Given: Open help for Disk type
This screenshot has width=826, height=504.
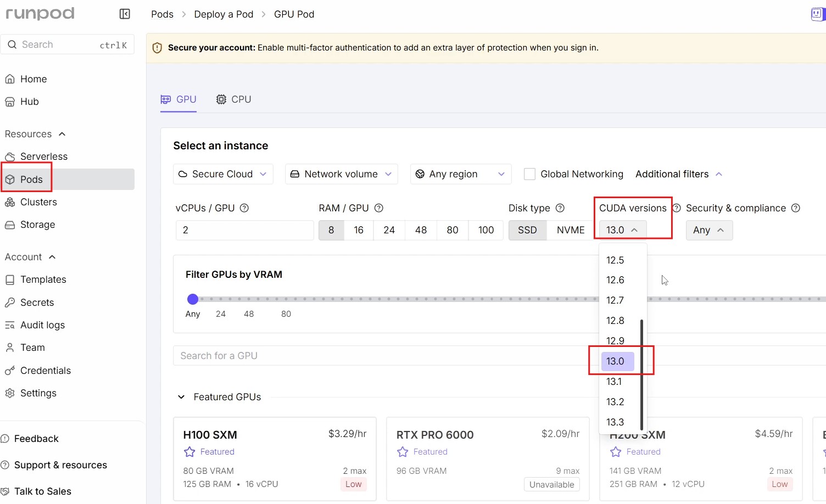Looking at the screenshot, I should tap(560, 208).
